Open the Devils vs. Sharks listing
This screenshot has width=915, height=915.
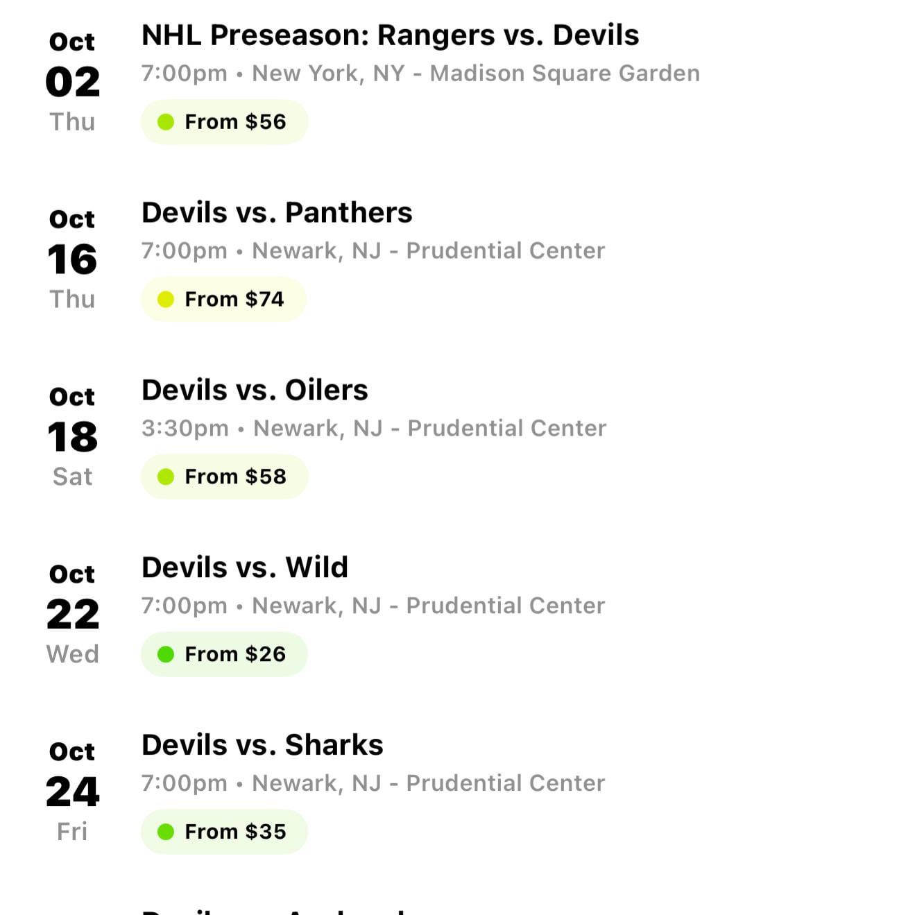point(262,745)
